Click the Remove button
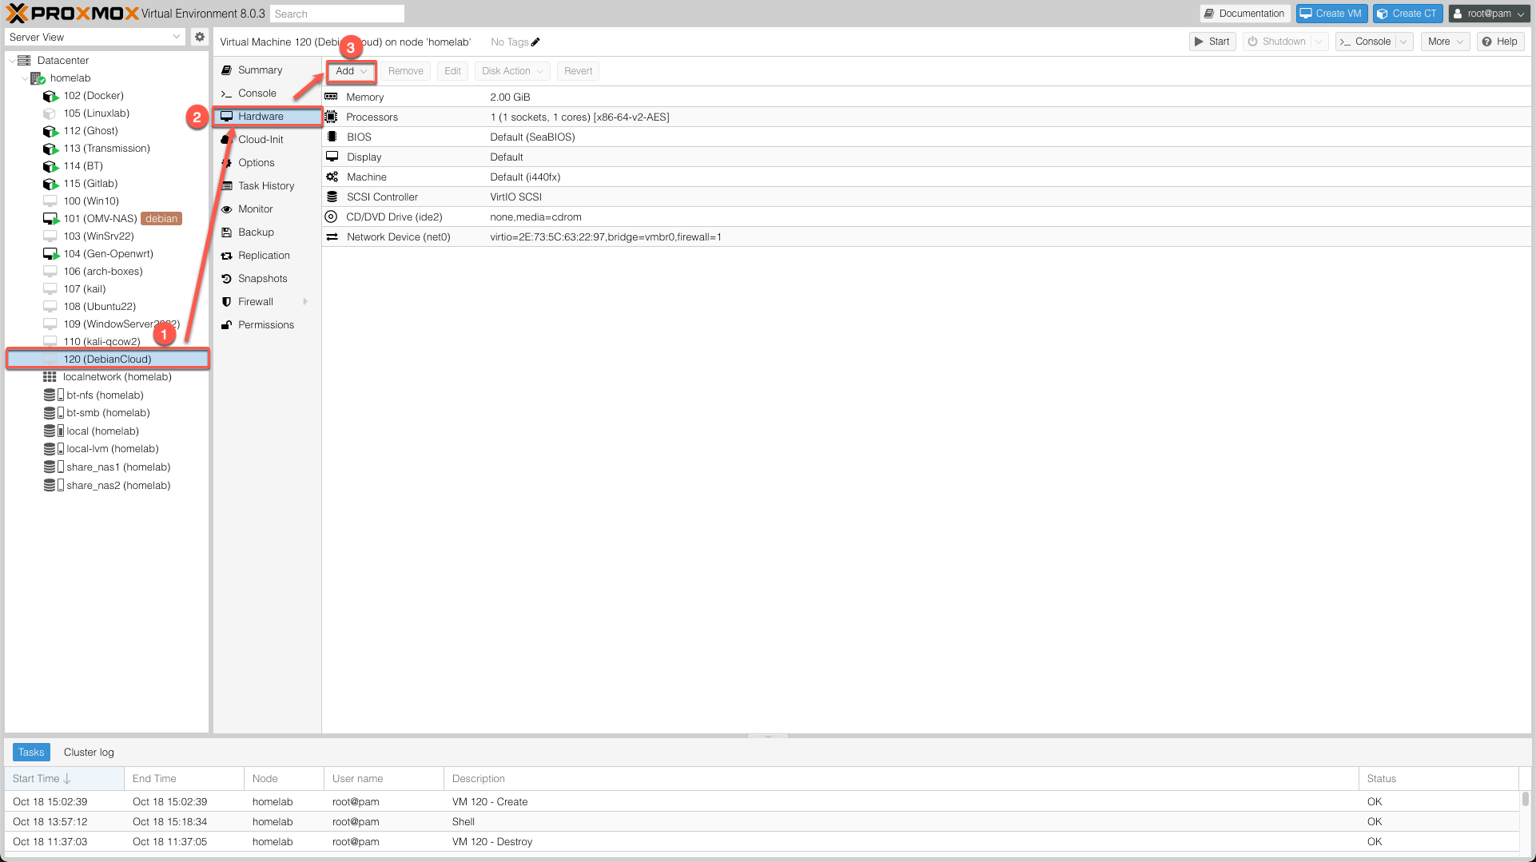 tap(405, 71)
